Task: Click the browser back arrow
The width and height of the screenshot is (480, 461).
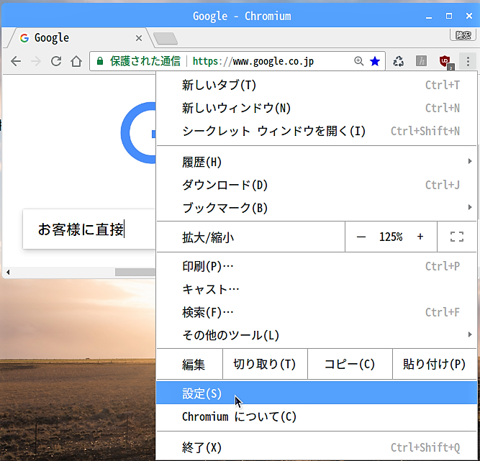Action: [15, 62]
